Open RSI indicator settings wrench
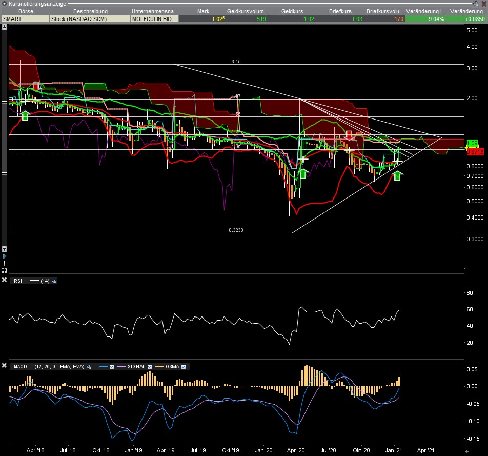Viewport: 488px width, 456px height. 54,281
